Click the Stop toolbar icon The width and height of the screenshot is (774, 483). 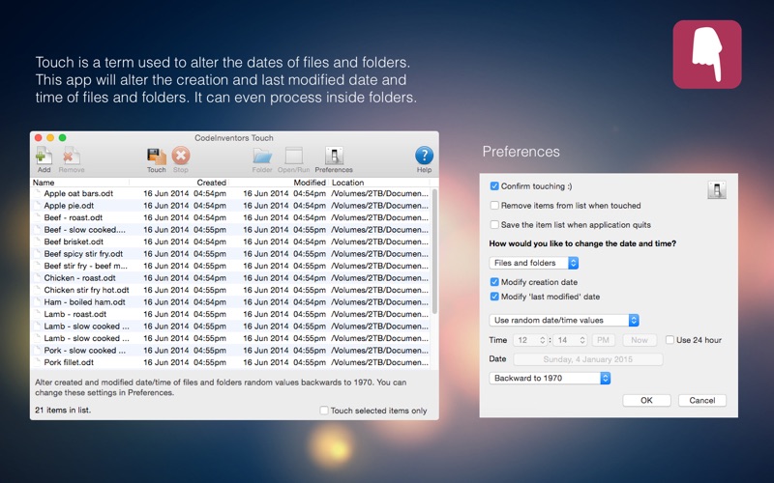(181, 156)
